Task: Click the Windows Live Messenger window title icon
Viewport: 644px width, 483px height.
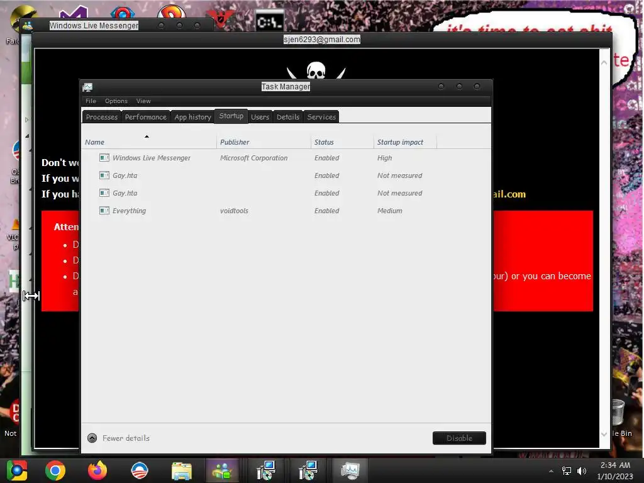Action: [x=28, y=25]
